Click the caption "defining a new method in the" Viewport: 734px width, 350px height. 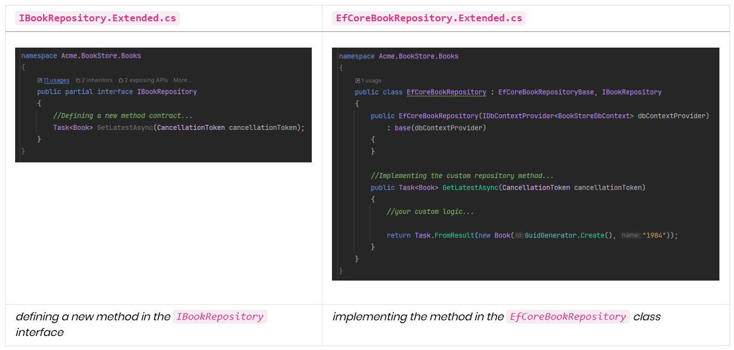pyautogui.click(x=93, y=316)
